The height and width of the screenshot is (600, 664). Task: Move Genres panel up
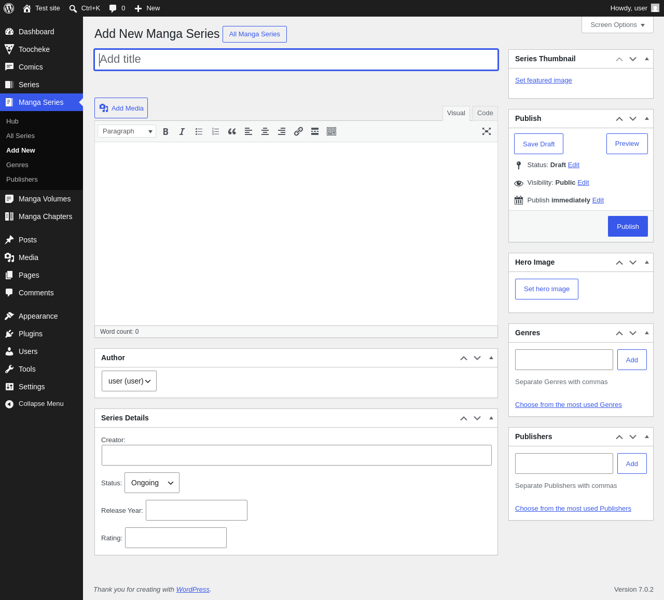pos(619,333)
